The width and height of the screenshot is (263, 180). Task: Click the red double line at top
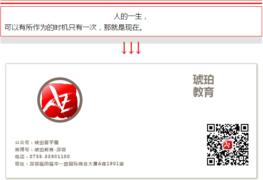pos(131,2)
